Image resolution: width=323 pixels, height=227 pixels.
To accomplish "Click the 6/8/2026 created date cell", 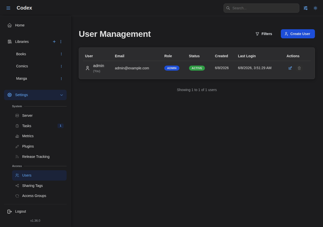I will point(222,68).
